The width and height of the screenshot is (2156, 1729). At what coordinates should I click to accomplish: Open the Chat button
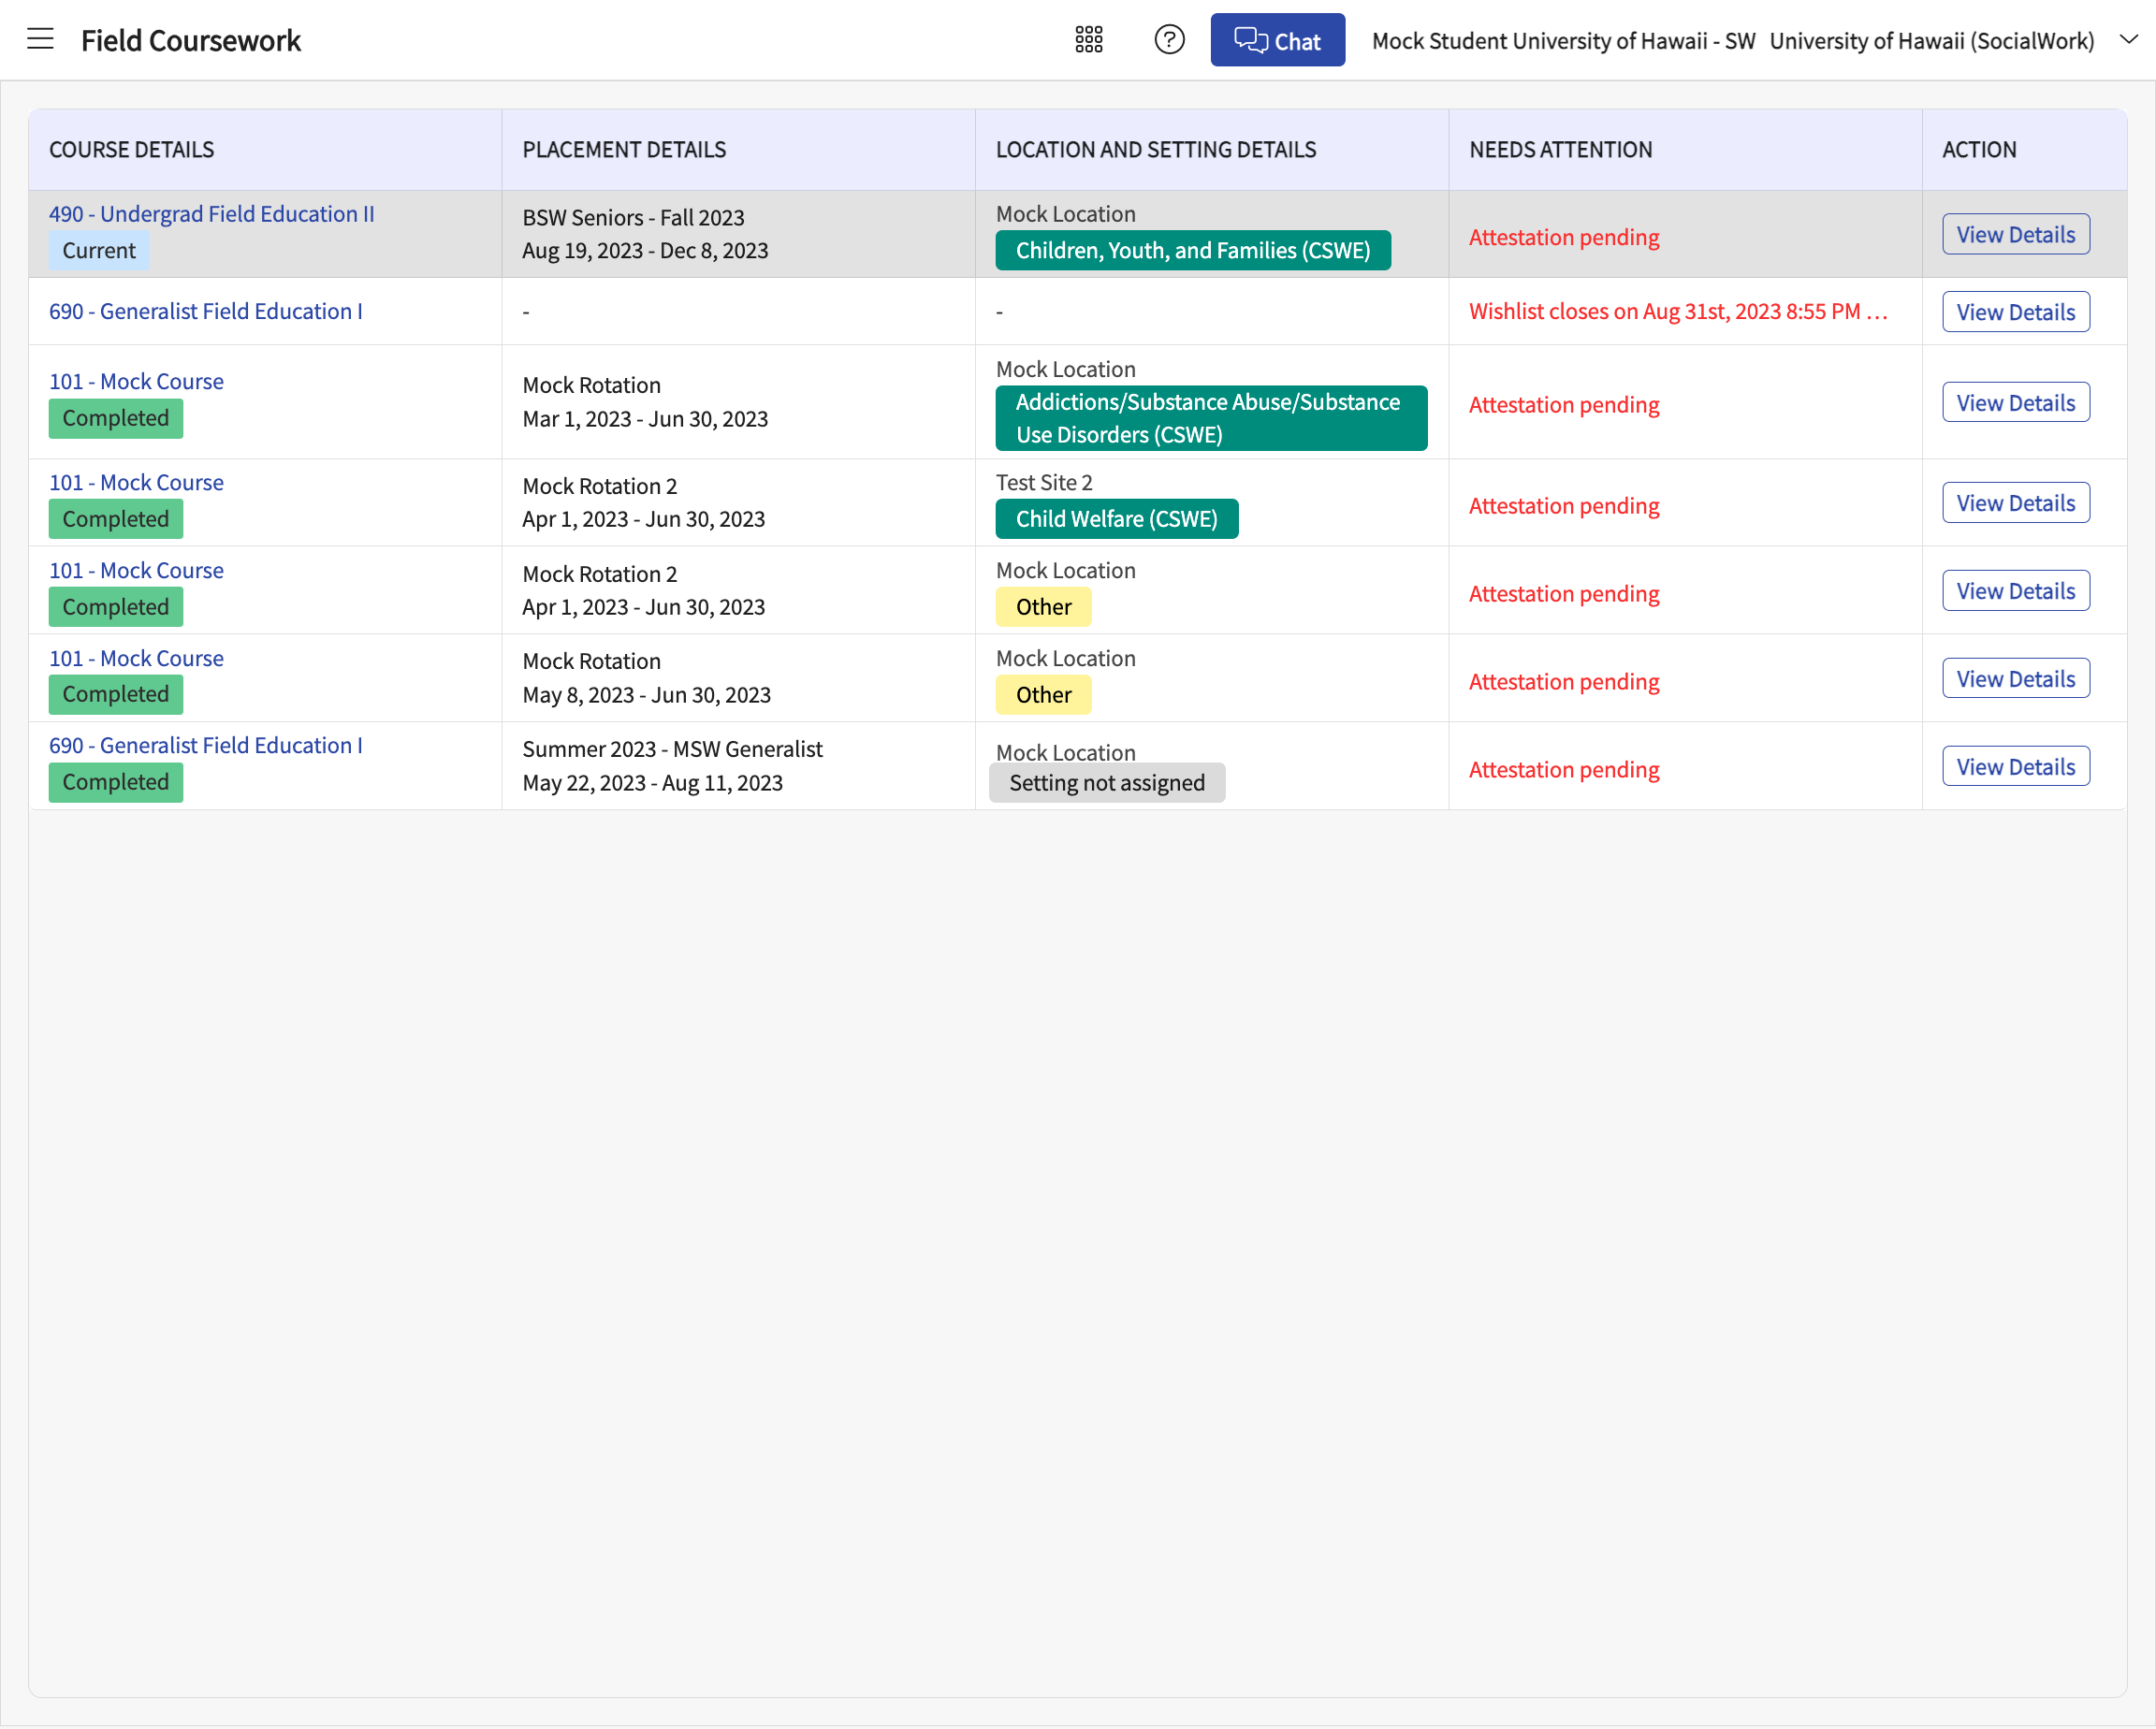pos(1277,40)
